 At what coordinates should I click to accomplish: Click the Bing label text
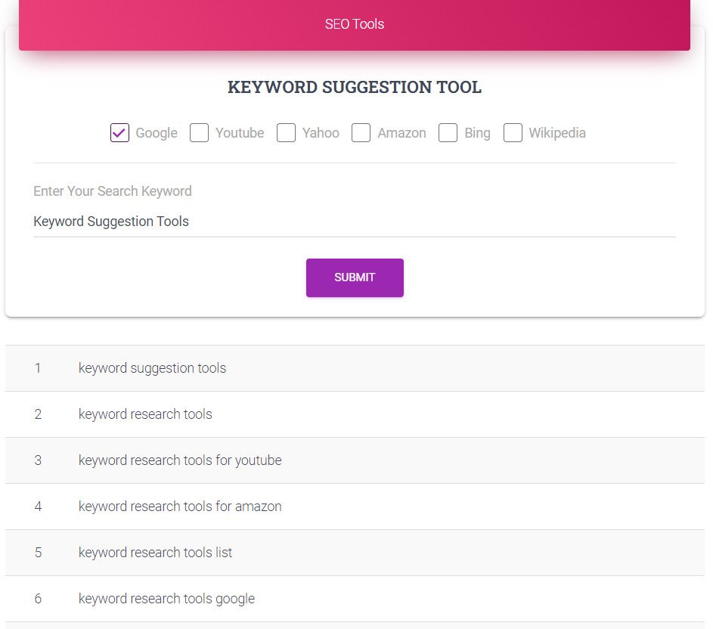(x=477, y=133)
